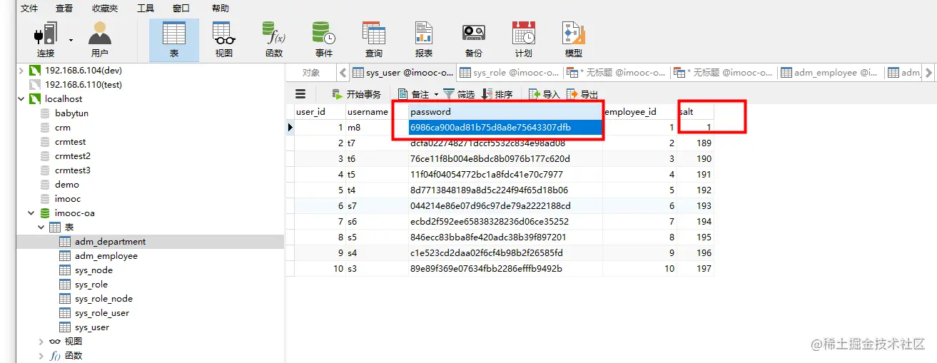Click the 备份 (Backup) toolbar icon
This screenshot has width=937, height=363.
(473, 39)
